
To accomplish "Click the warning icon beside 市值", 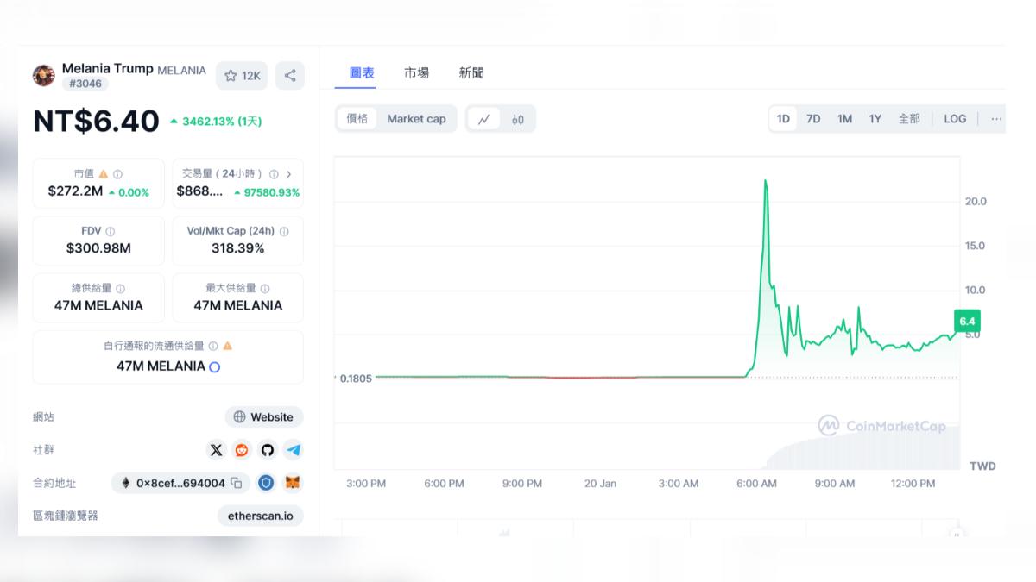I will [x=104, y=174].
